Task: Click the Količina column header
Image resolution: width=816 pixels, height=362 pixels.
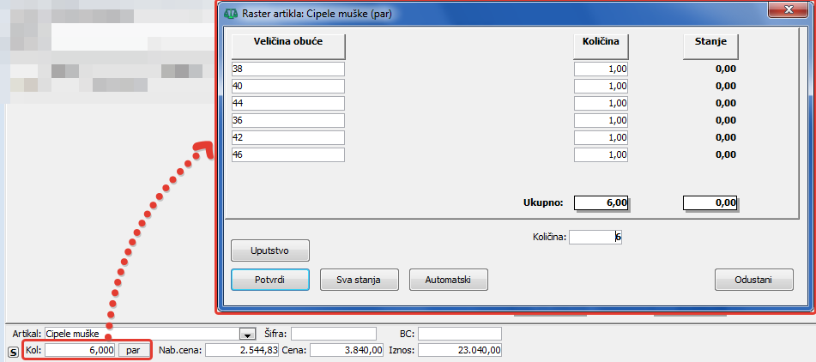Action: 601,44
